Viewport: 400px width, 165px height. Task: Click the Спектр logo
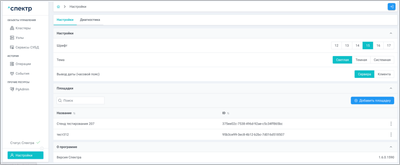[x=20, y=9]
